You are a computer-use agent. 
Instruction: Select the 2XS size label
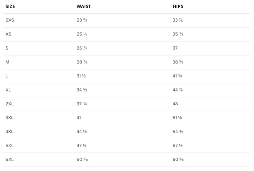pos(9,20)
